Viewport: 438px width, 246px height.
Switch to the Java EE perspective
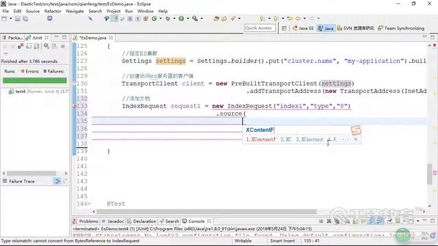coord(303,28)
